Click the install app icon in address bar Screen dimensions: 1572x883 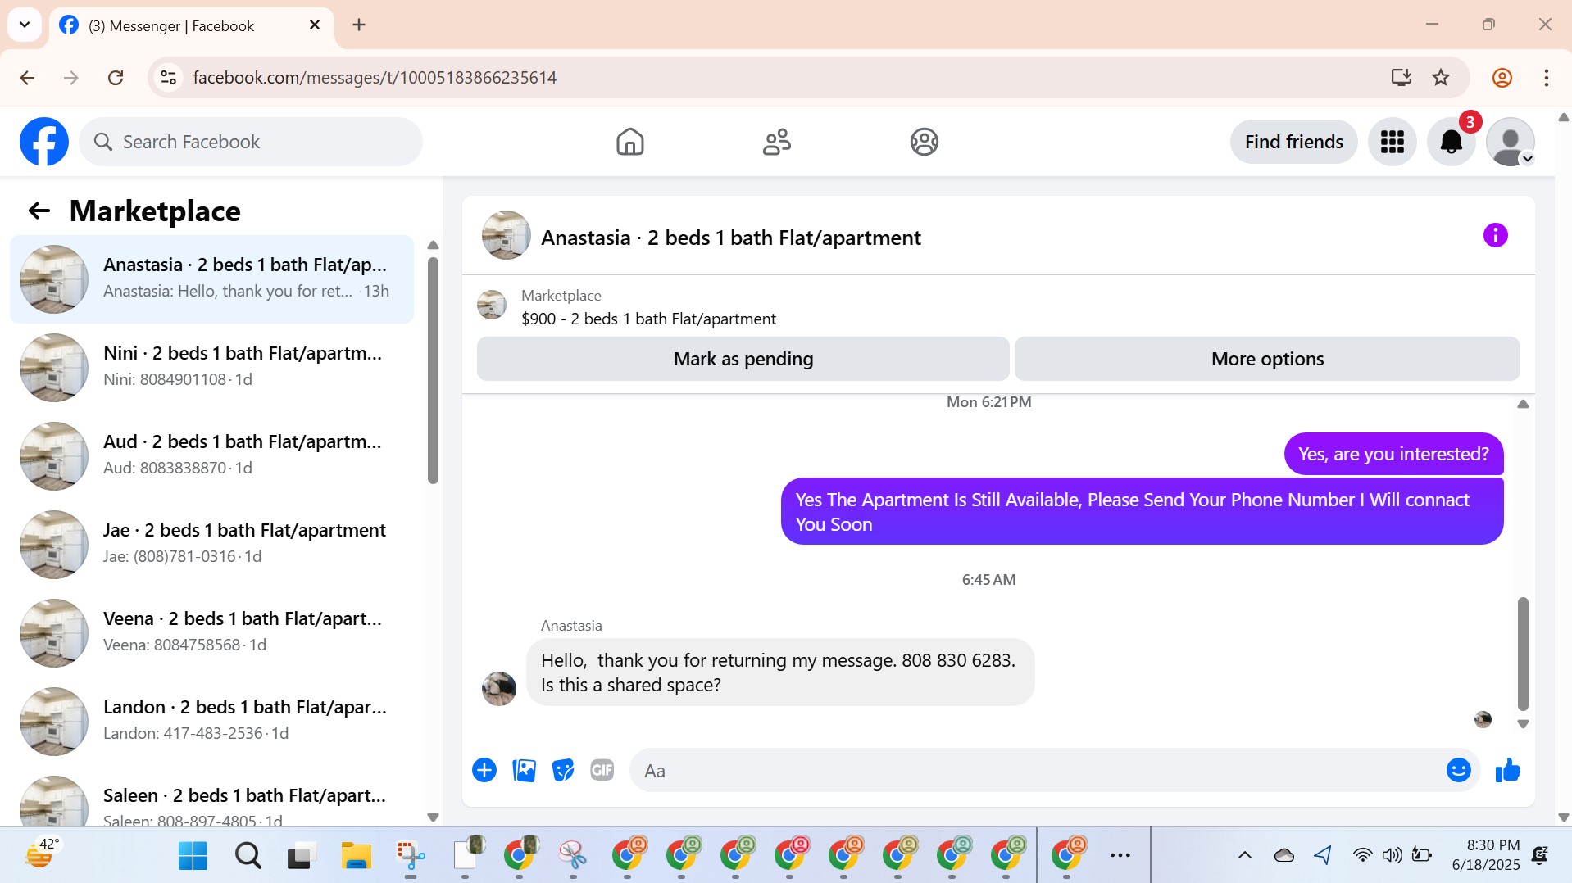coord(1401,78)
